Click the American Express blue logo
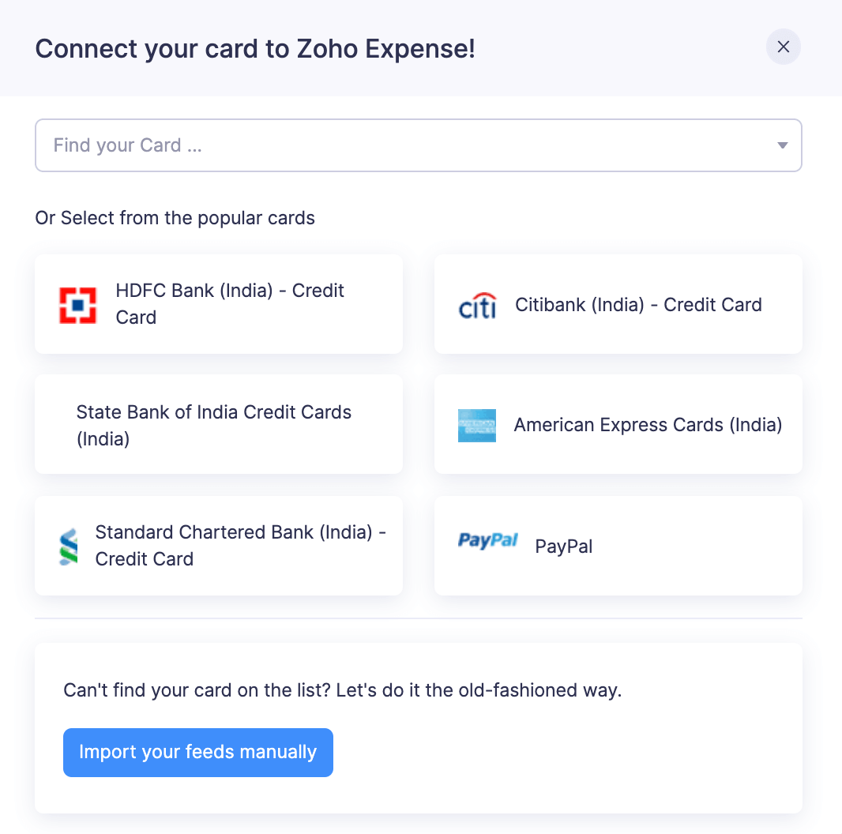The image size is (842, 834). (x=477, y=426)
